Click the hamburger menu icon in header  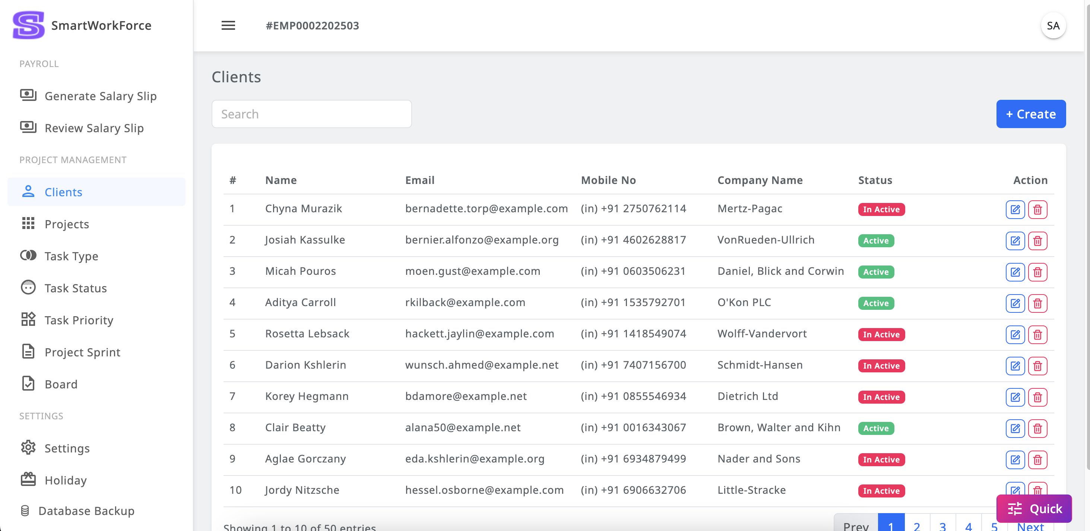(228, 25)
